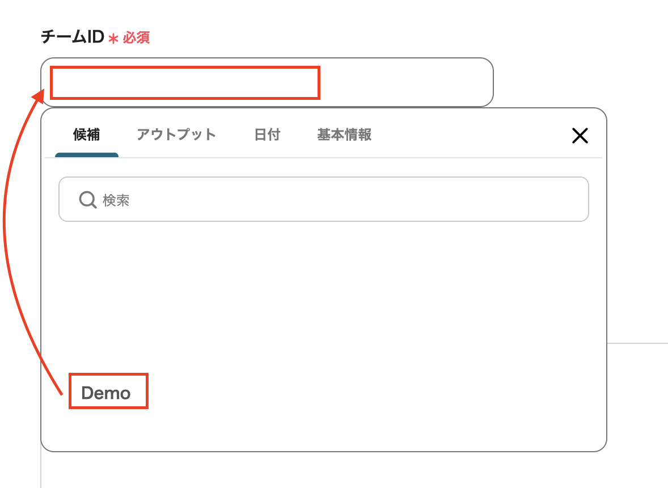Close the candidates popup with X

(x=580, y=135)
